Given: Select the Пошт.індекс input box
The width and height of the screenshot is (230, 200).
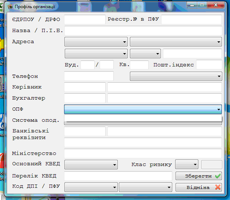Looking at the screenshot, I should tap(209, 65).
